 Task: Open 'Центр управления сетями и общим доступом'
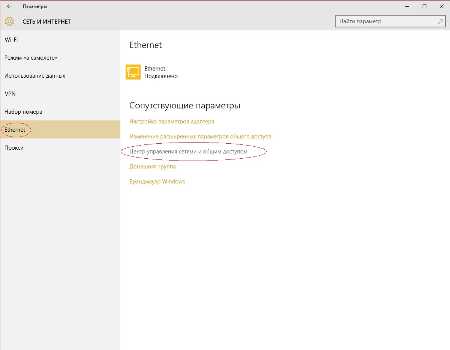tap(188, 152)
